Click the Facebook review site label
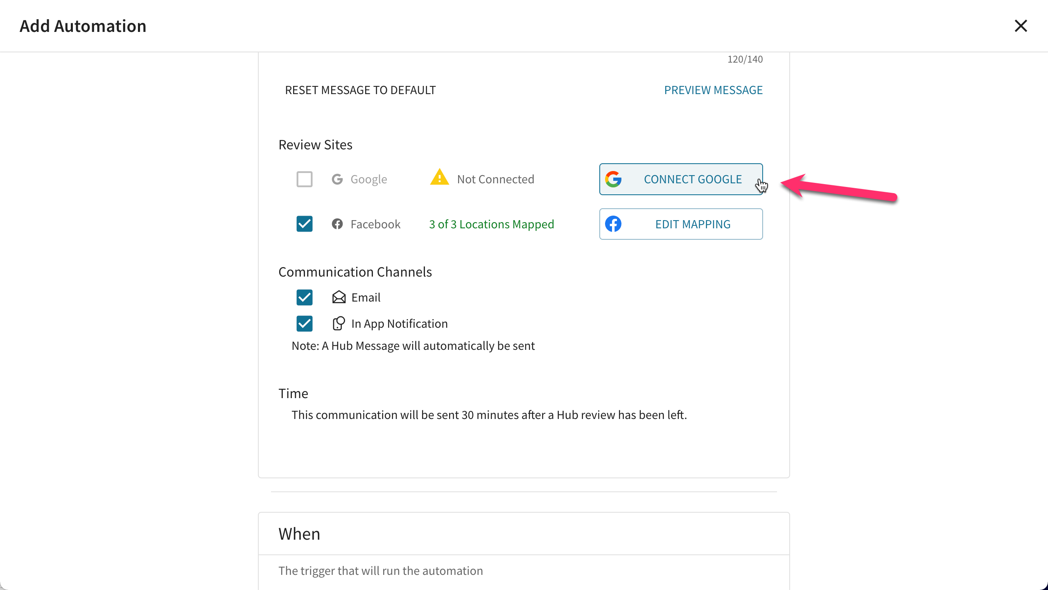 [375, 224]
